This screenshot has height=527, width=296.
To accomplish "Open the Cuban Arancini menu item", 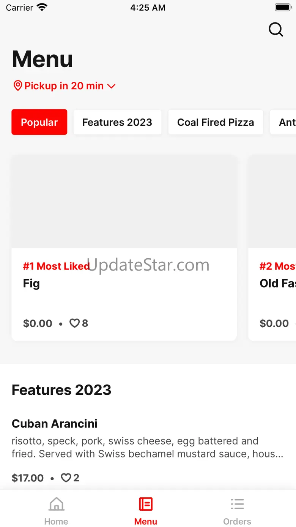I will click(x=148, y=450).
